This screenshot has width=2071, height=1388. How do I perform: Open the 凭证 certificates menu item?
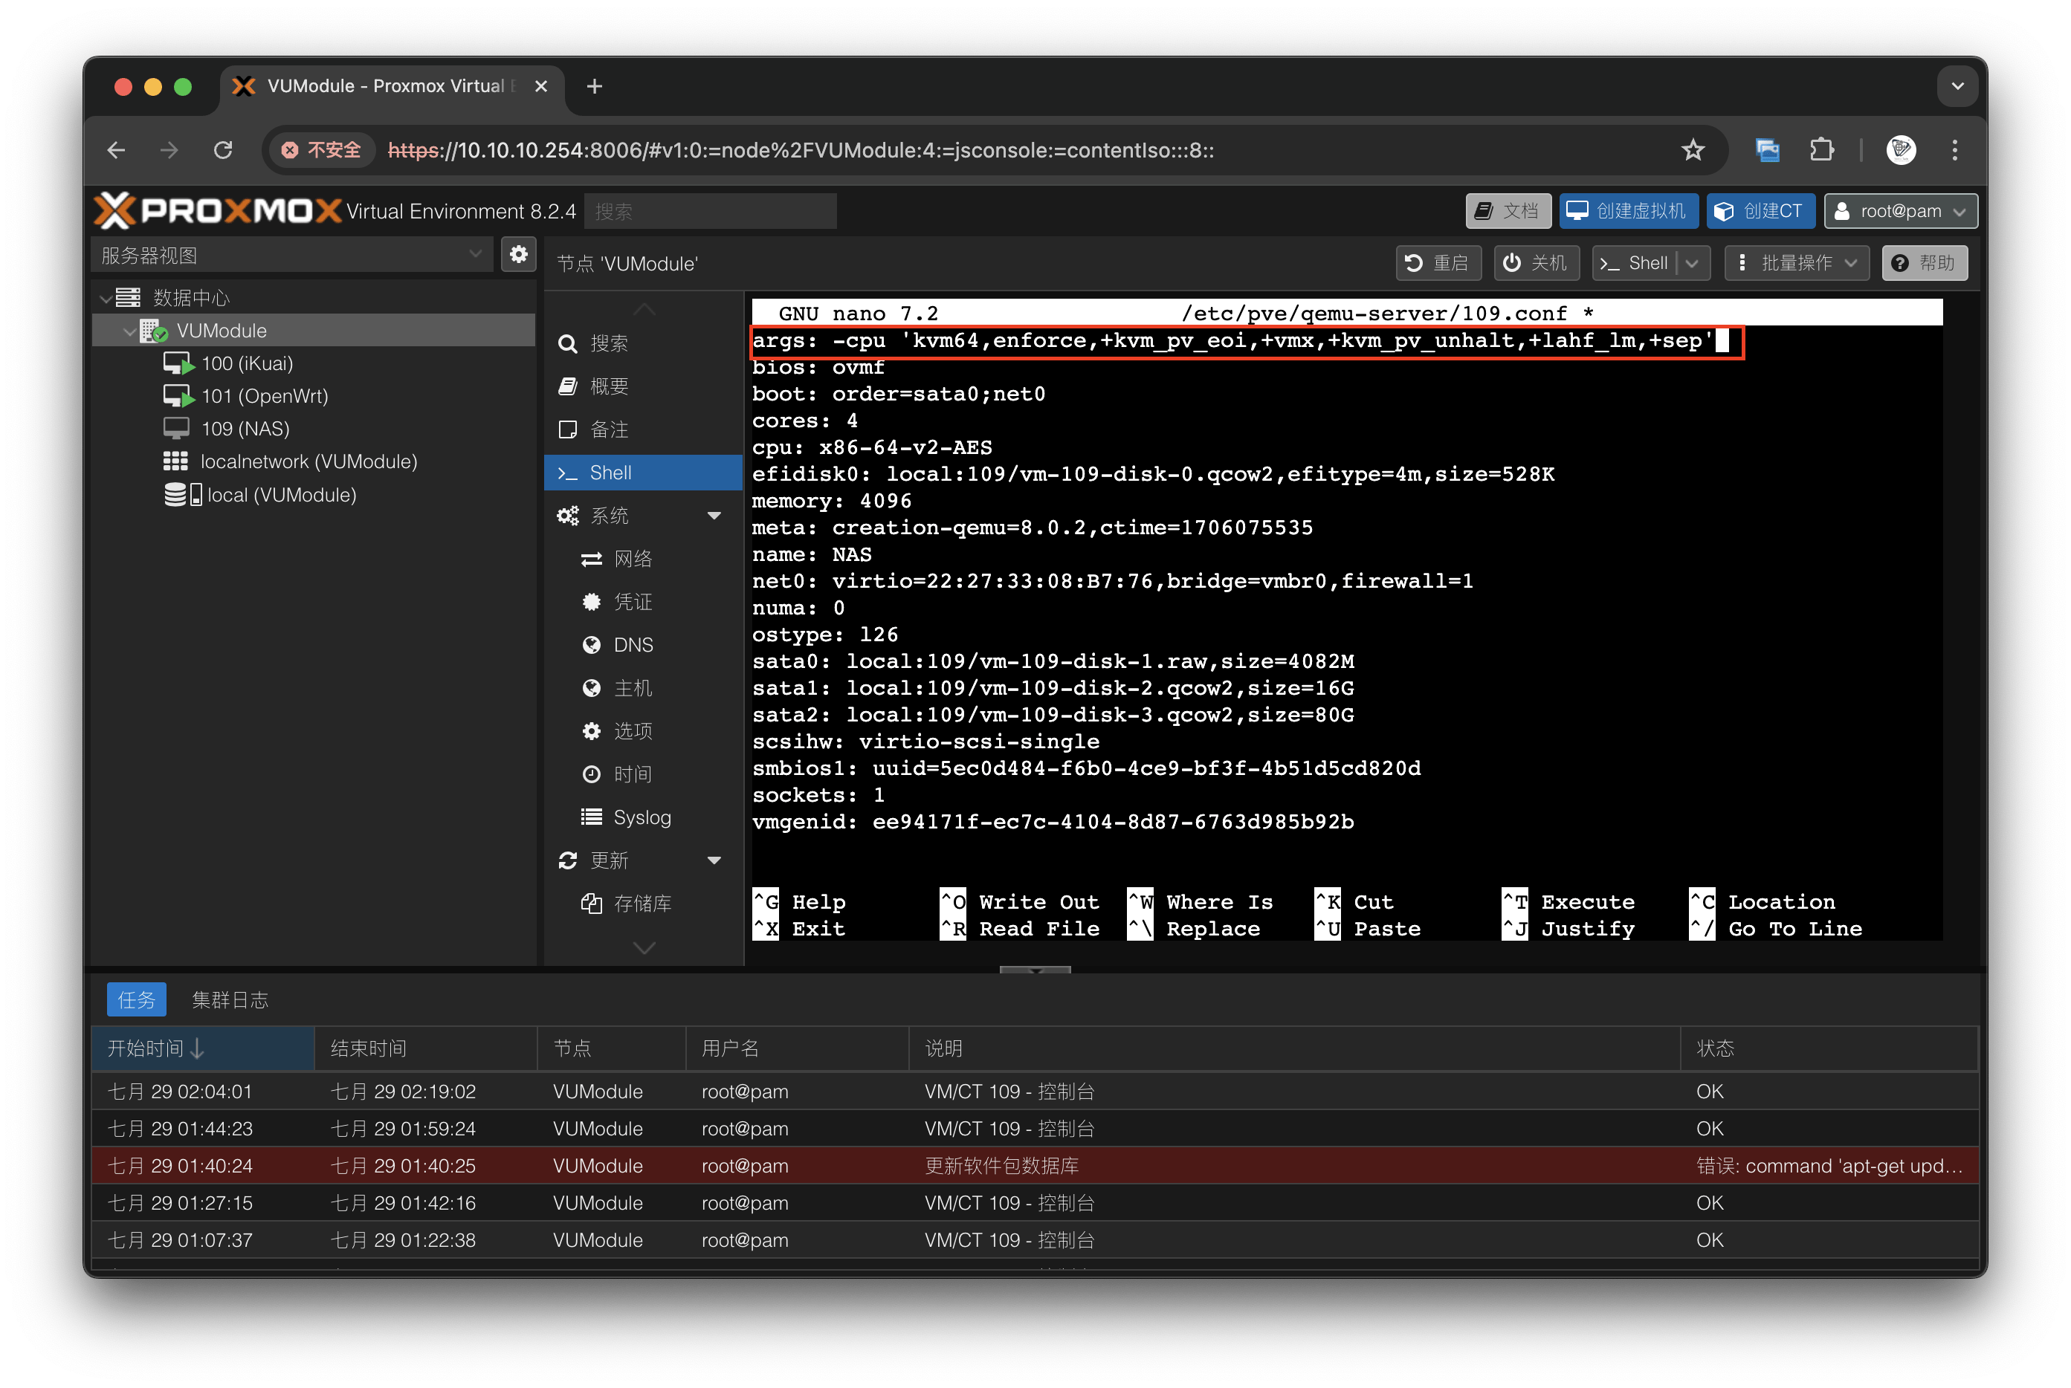point(643,602)
